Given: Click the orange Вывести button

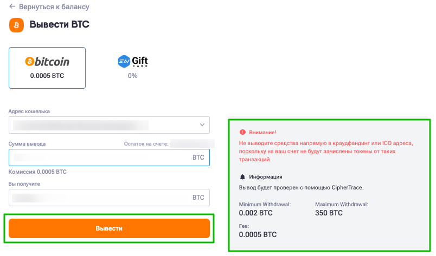Looking at the screenshot, I should point(109,228).
